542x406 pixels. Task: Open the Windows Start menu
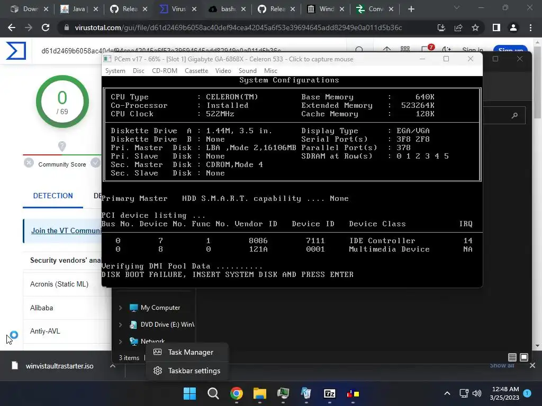[x=189, y=393]
